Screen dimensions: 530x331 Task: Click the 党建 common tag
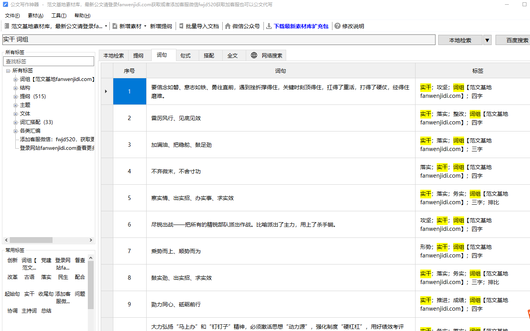point(46,260)
